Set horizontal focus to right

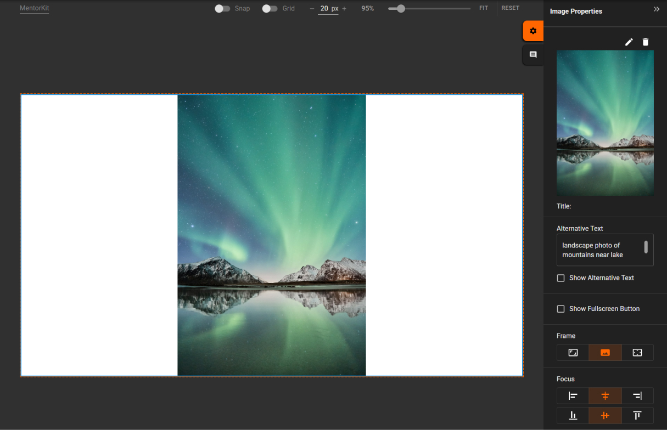(x=637, y=396)
